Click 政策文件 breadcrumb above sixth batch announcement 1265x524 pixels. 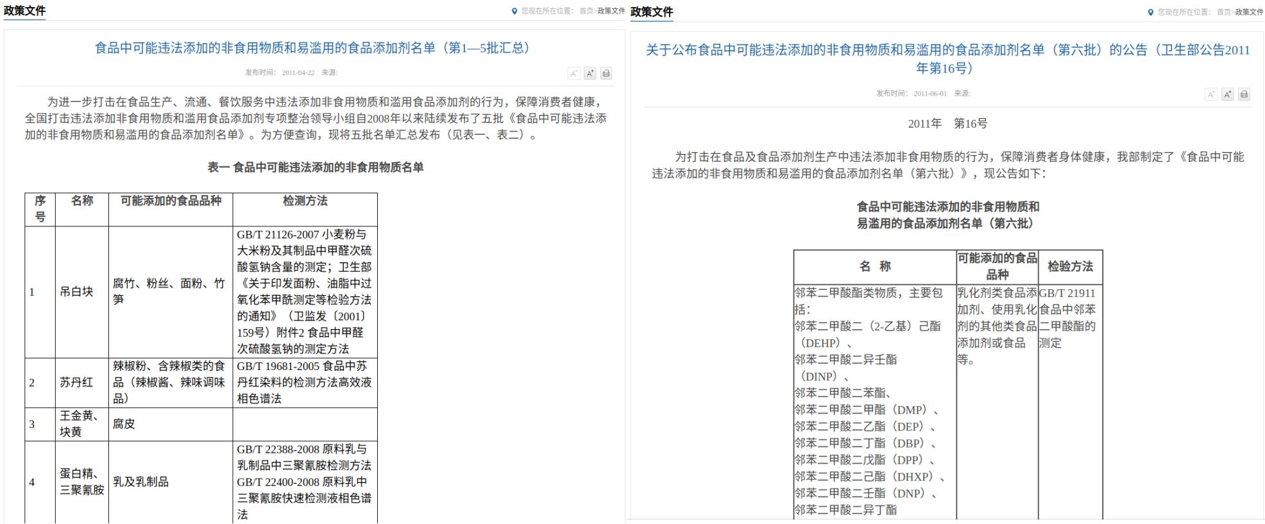(1249, 12)
